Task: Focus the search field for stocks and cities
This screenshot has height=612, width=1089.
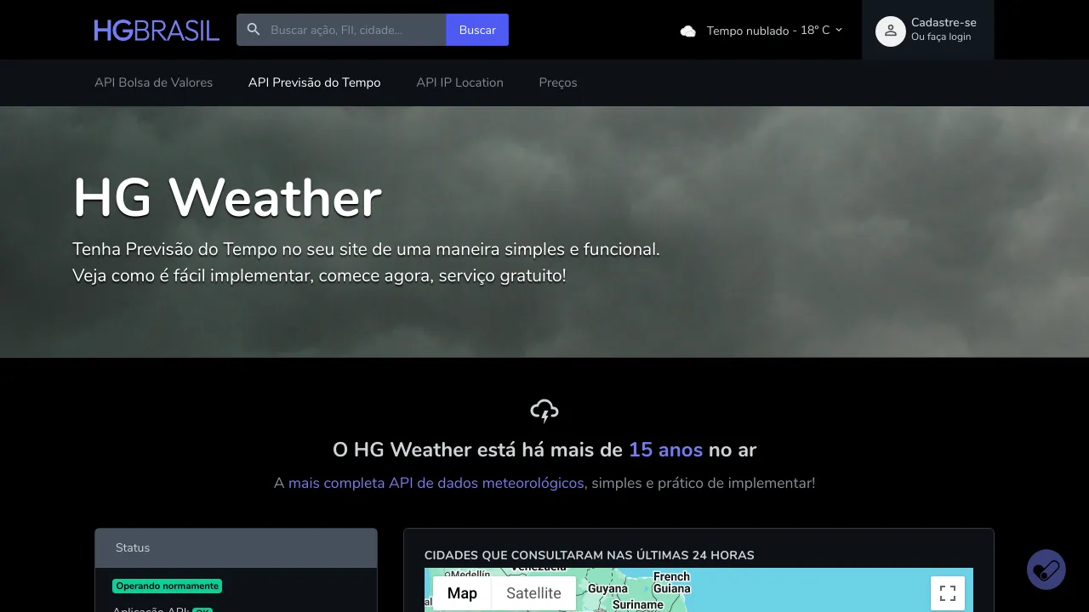Action: (x=341, y=30)
